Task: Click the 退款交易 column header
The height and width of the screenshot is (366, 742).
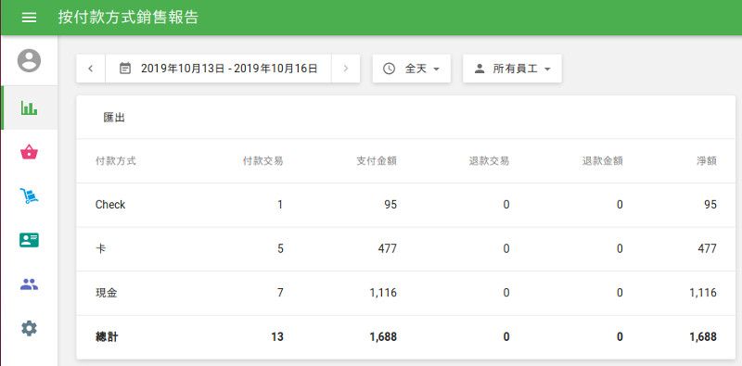Action: (x=490, y=161)
